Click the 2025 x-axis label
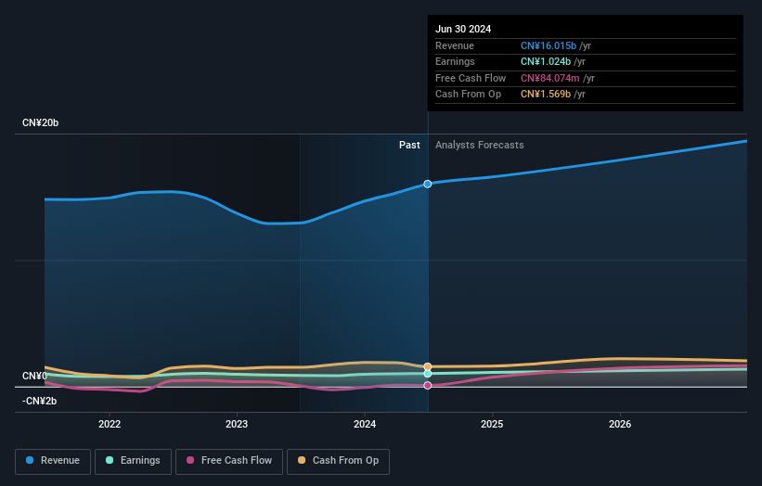Image resolution: width=762 pixels, height=486 pixels. 492,425
